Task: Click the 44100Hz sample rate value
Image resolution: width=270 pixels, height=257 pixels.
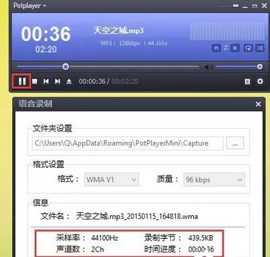Action: point(104,238)
